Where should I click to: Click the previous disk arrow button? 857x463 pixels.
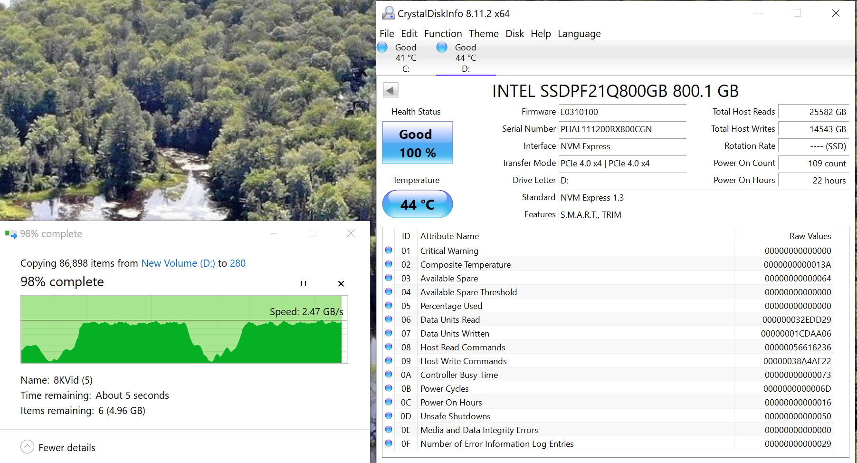click(390, 90)
